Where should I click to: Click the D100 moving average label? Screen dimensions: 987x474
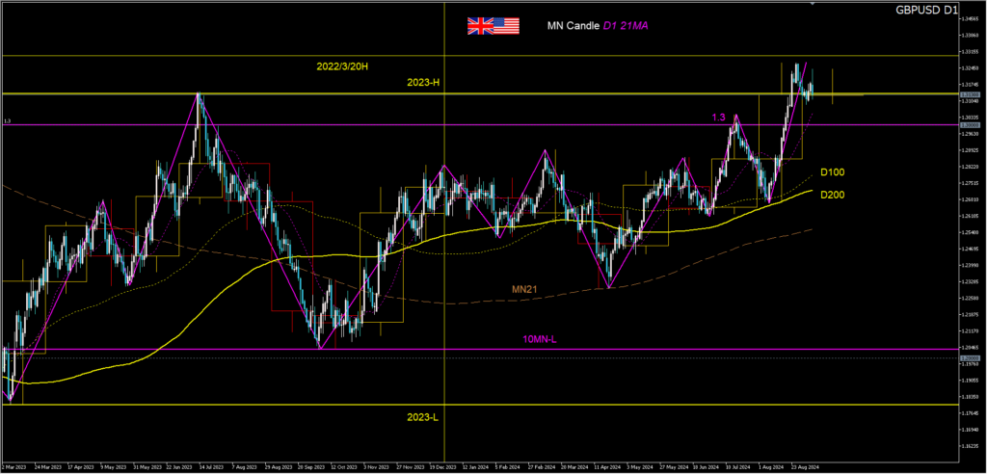point(833,172)
